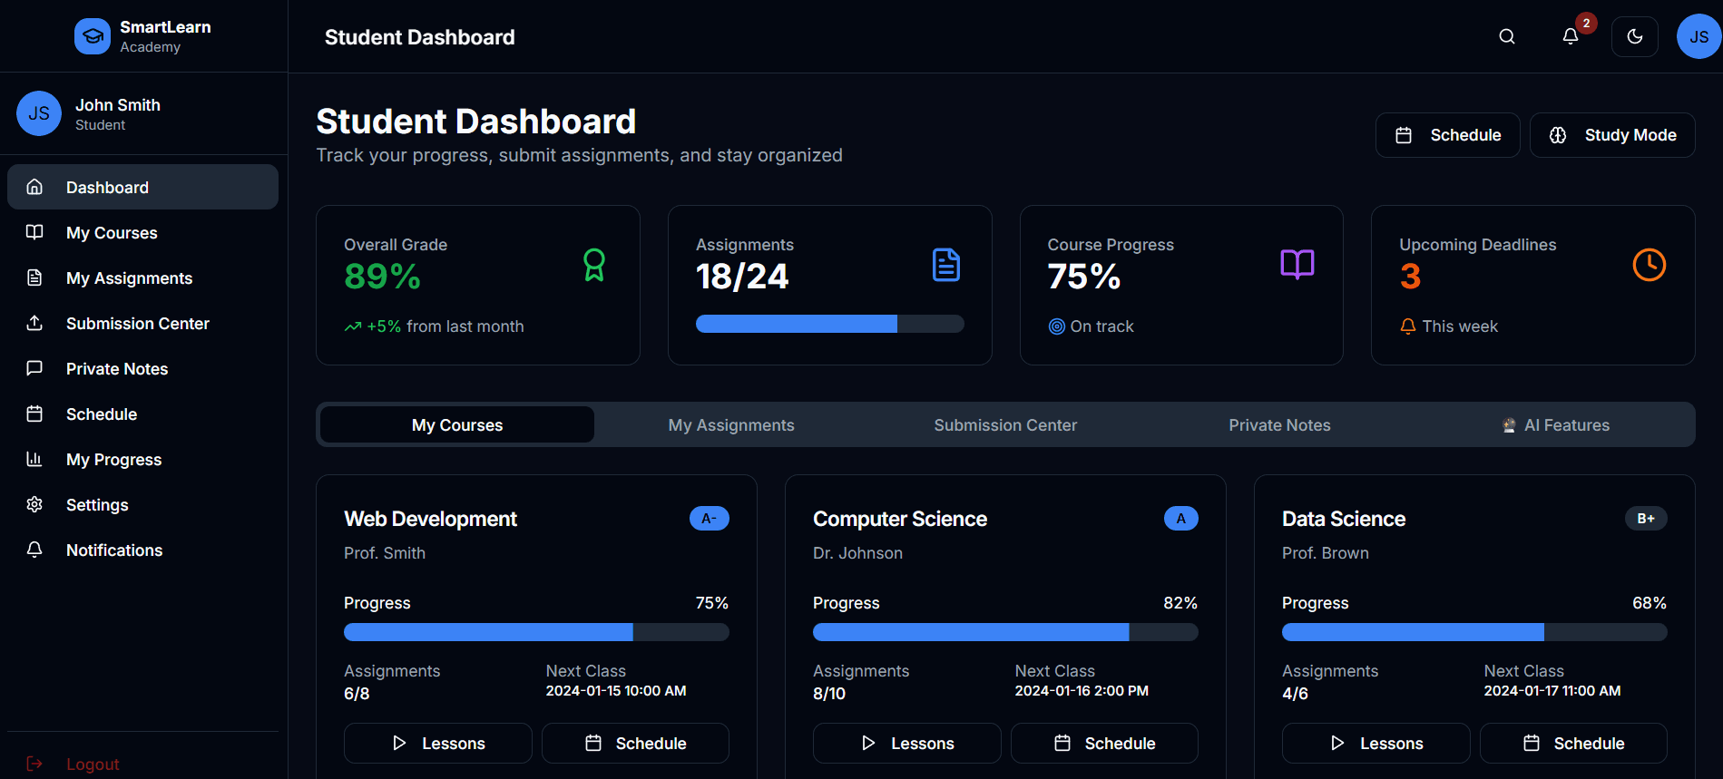This screenshot has width=1723, height=779.
Task: Click the search magnifier icon
Action: (x=1506, y=36)
